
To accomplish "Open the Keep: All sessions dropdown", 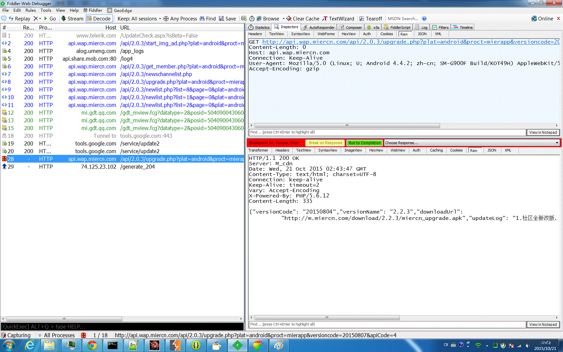I will [x=139, y=18].
